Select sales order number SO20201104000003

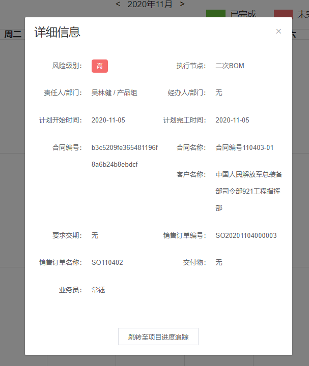(x=246, y=236)
